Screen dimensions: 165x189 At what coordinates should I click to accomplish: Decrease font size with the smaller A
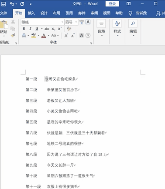tap(73, 35)
